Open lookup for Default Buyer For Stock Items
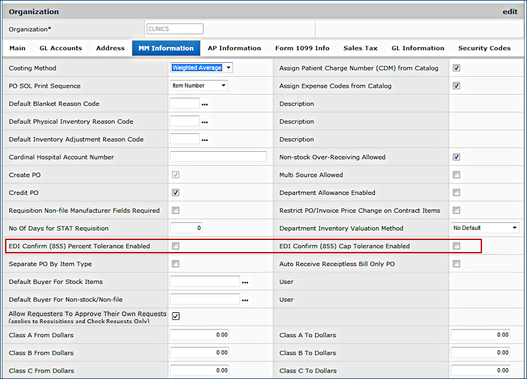The image size is (527, 379). coord(245,282)
